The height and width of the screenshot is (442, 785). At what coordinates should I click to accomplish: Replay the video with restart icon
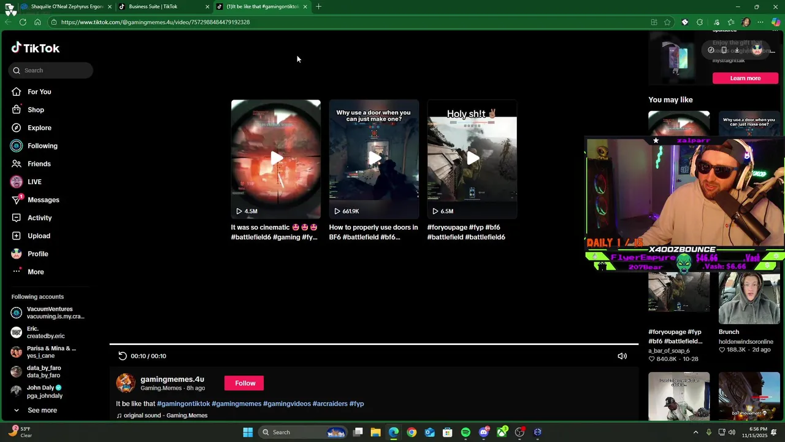pos(123,356)
